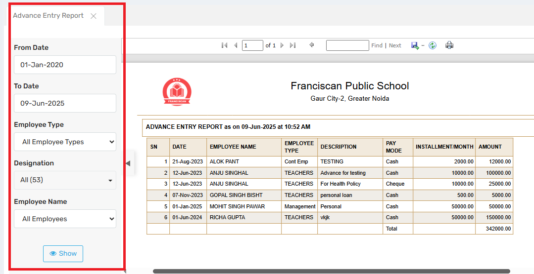Click the Show button

(x=63, y=254)
